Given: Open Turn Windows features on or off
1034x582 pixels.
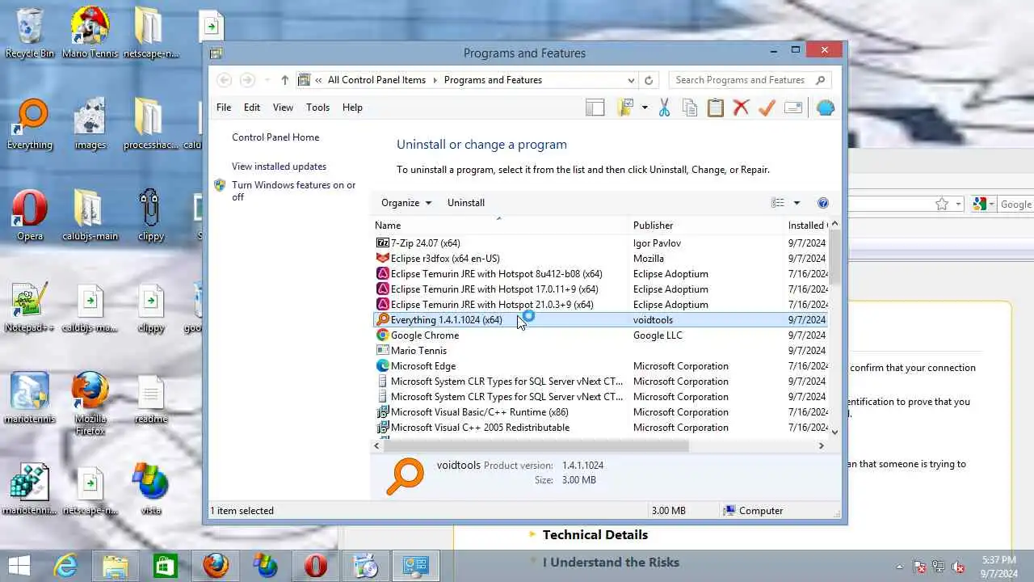Looking at the screenshot, I should (x=293, y=191).
